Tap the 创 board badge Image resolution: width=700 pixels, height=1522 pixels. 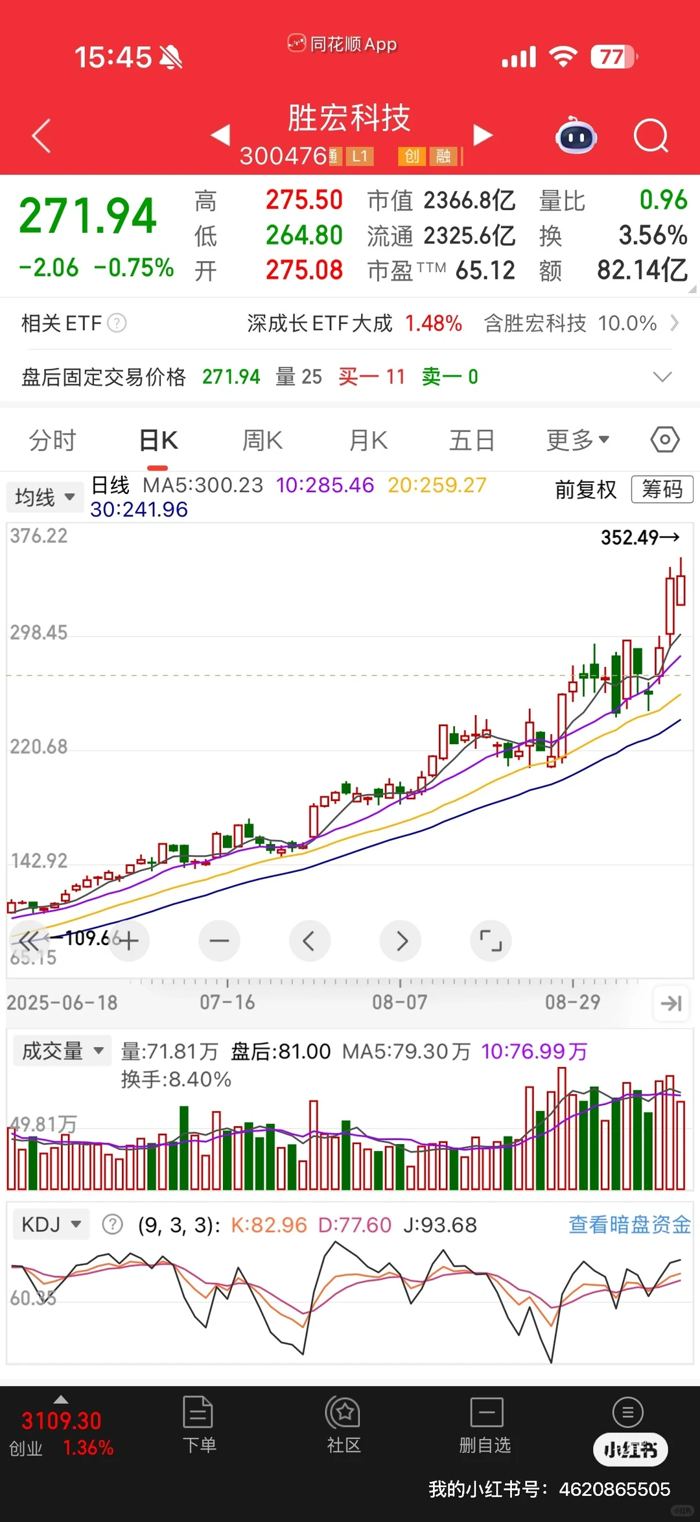point(412,156)
